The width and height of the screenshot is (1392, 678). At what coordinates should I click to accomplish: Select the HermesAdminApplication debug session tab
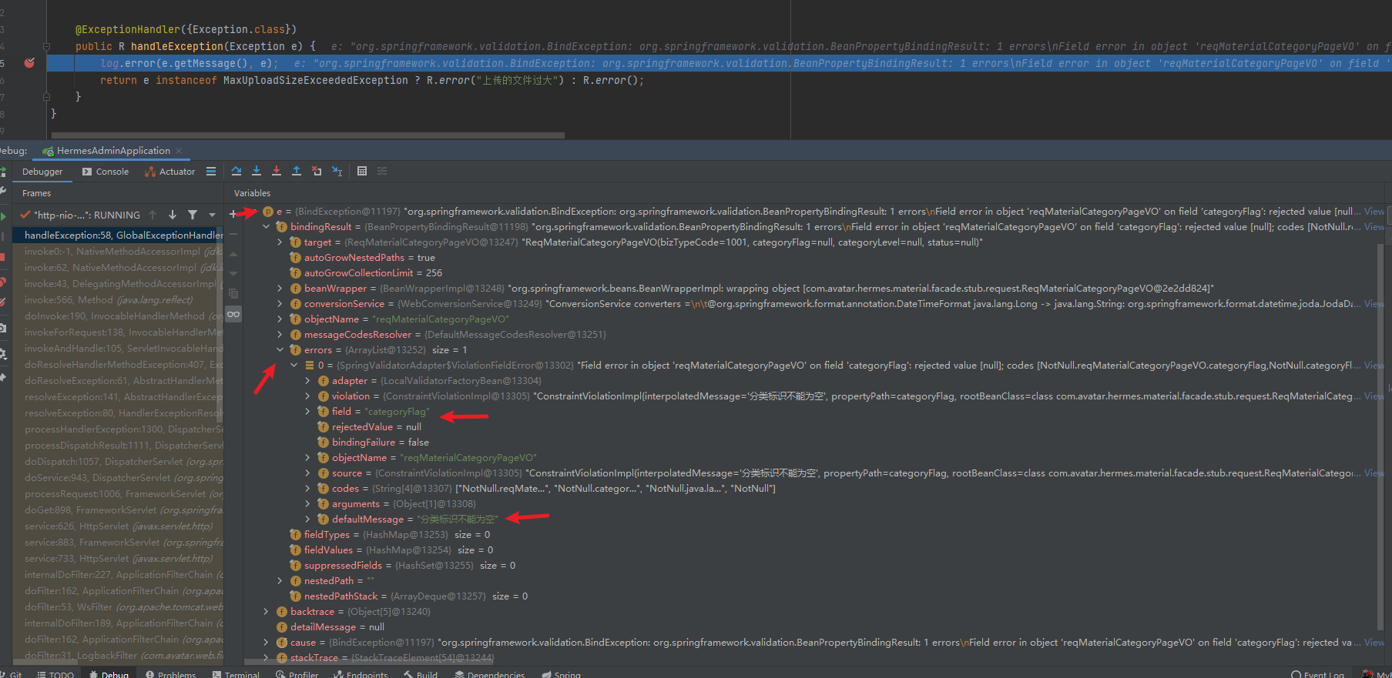[x=113, y=151]
